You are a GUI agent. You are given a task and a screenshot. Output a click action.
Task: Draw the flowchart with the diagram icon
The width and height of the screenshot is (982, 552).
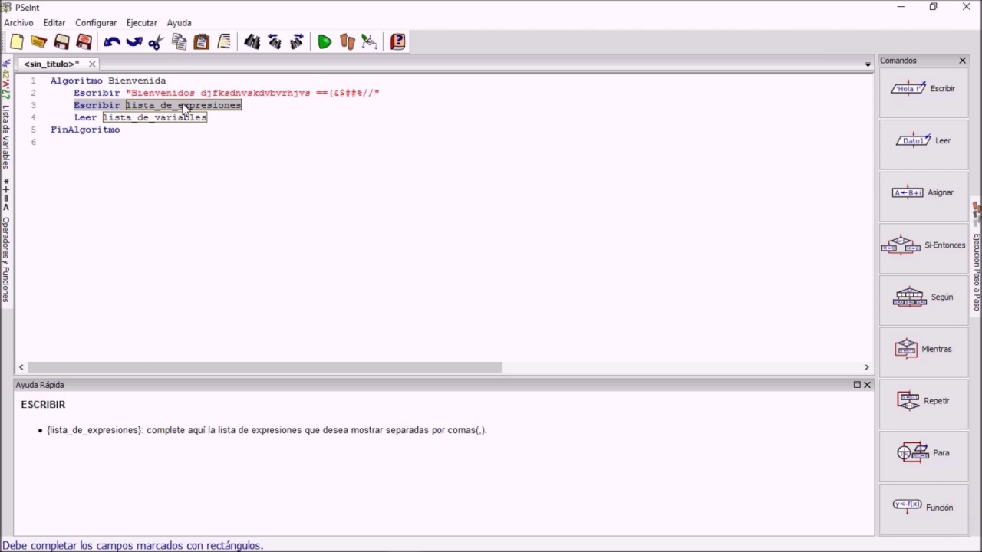(370, 42)
